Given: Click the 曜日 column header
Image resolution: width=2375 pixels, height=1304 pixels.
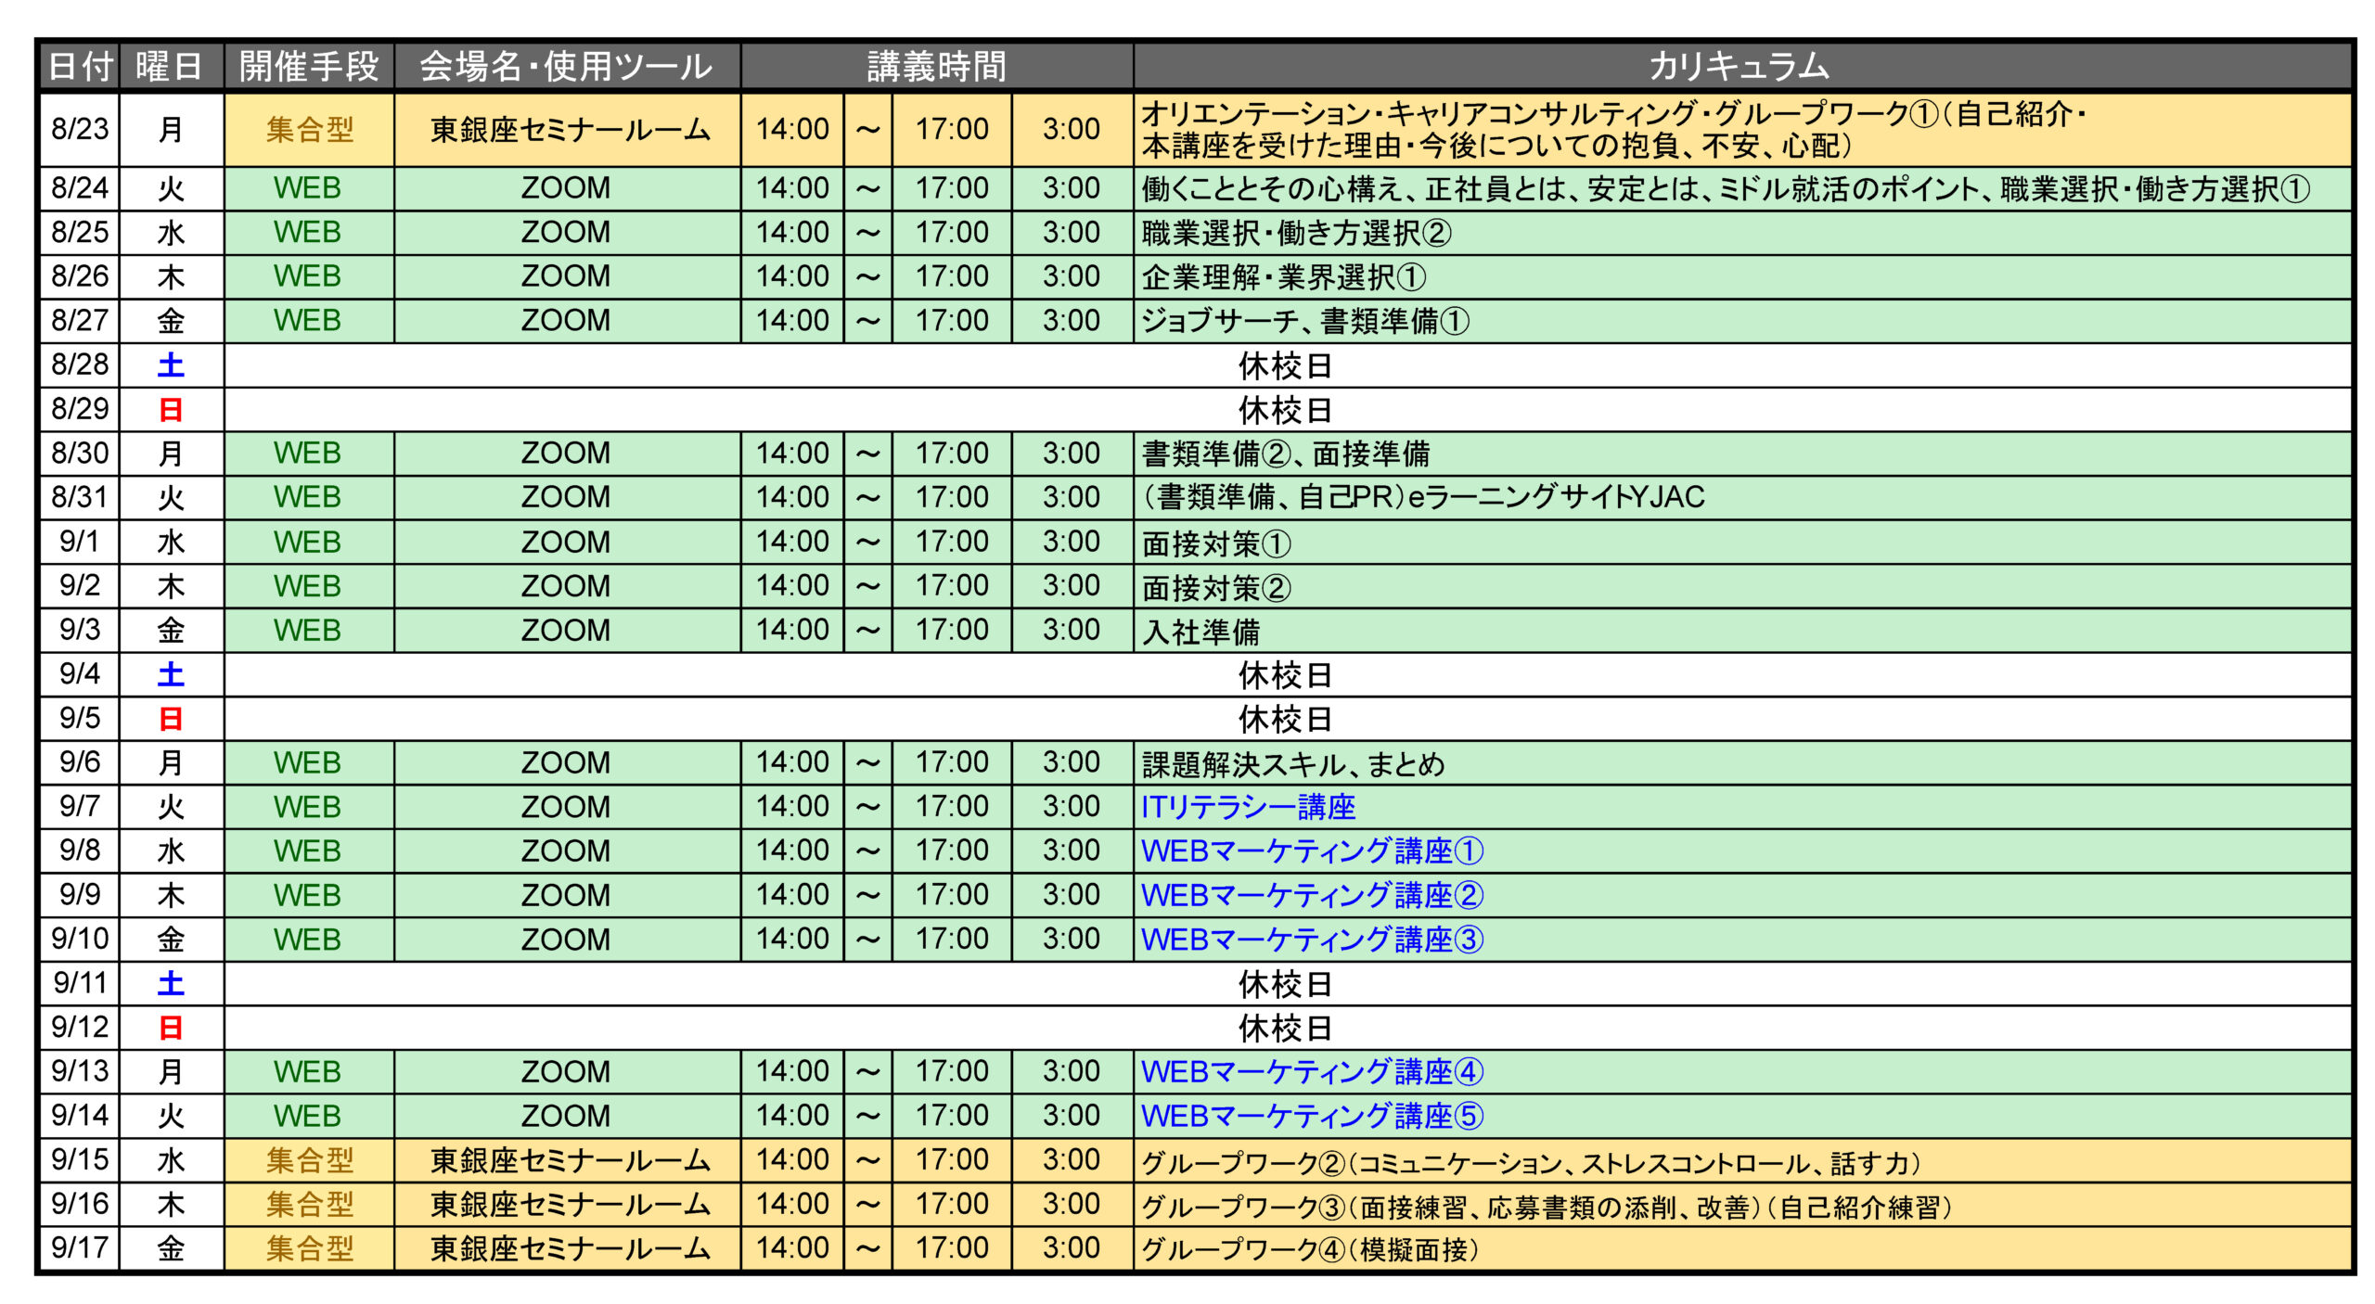Looking at the screenshot, I should pyautogui.click(x=171, y=66).
